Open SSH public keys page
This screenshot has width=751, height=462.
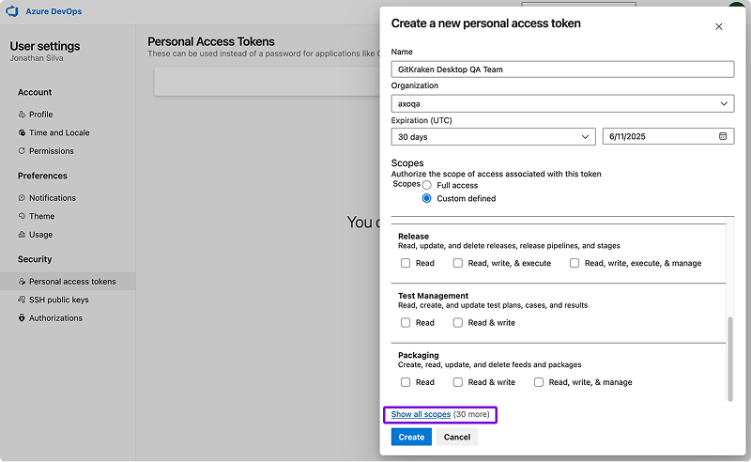[58, 300]
